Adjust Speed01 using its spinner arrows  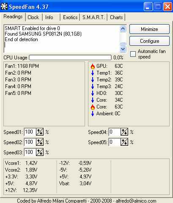point(40,132)
